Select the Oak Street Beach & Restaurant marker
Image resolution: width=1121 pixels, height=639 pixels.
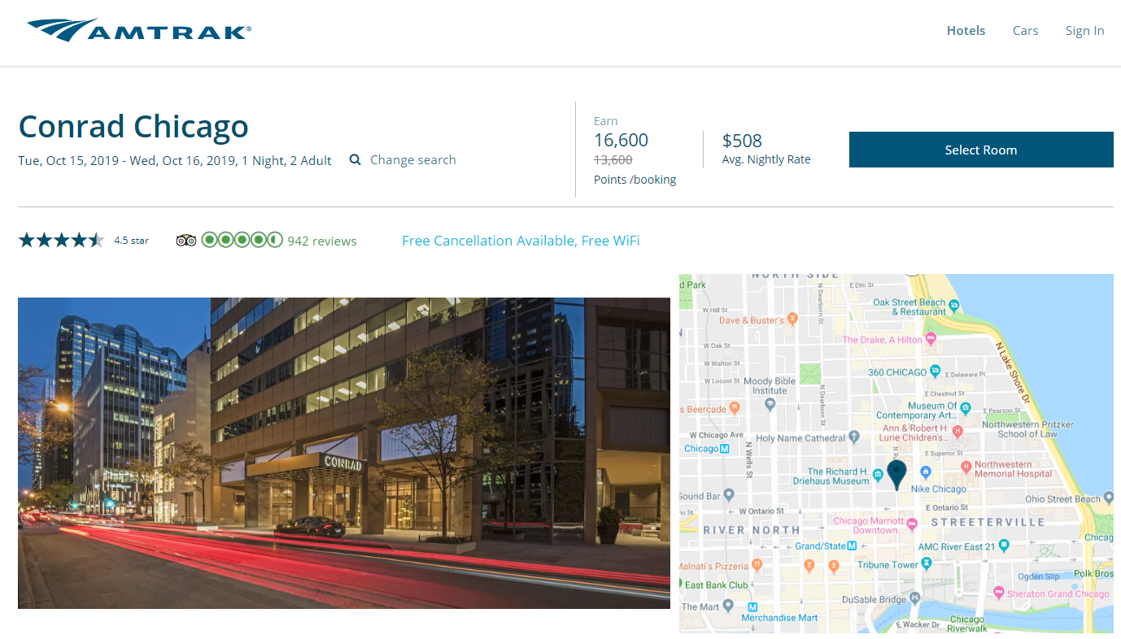954,306
